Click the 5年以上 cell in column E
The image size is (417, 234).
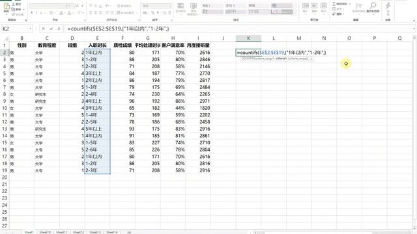tap(97, 129)
